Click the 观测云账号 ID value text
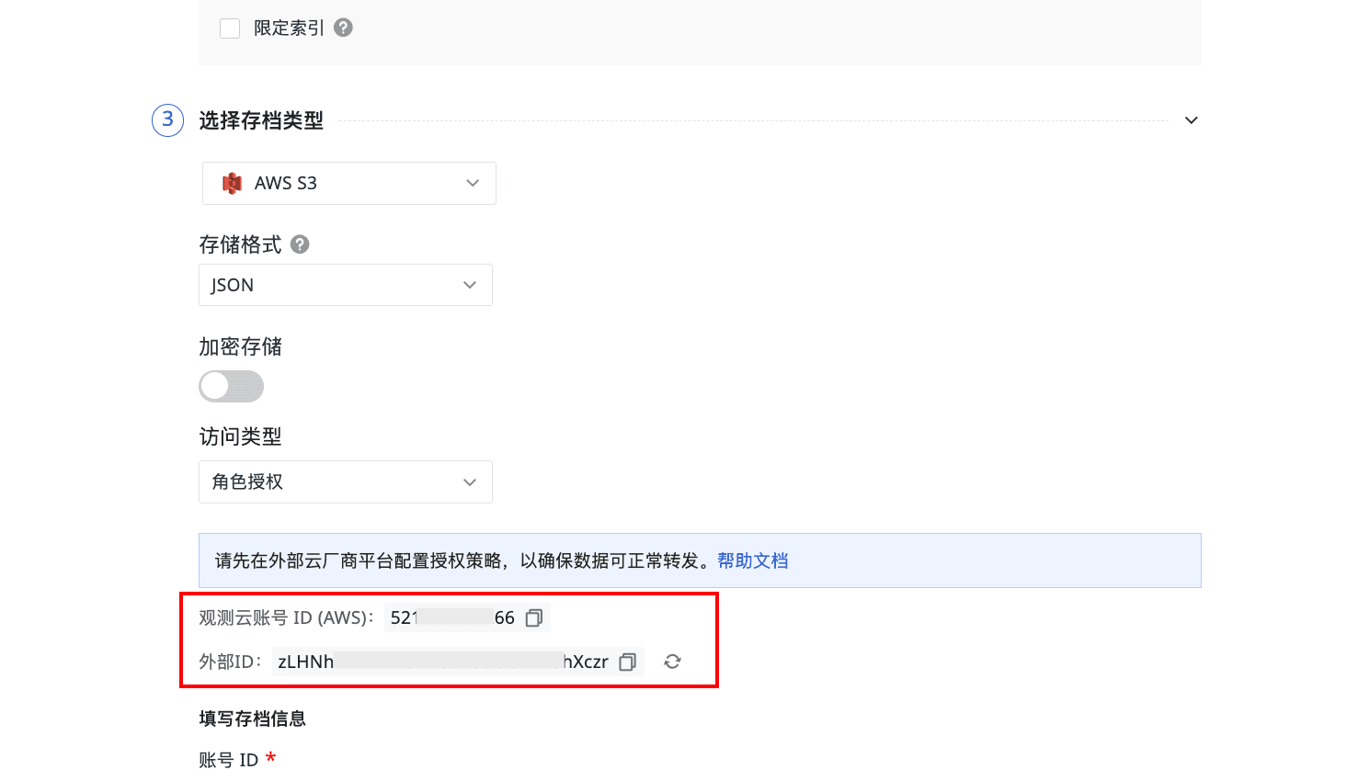 pyautogui.click(x=452, y=618)
